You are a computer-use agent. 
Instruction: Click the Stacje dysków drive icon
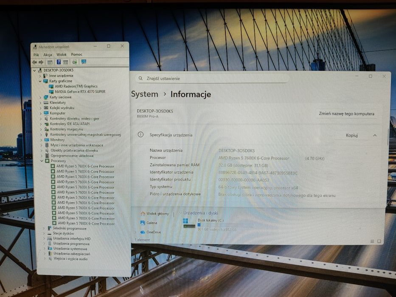[49, 234]
